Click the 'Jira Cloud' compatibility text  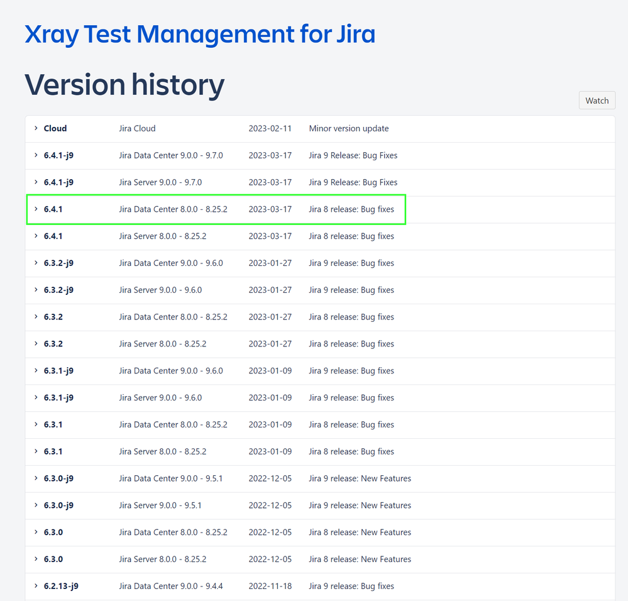click(x=137, y=128)
